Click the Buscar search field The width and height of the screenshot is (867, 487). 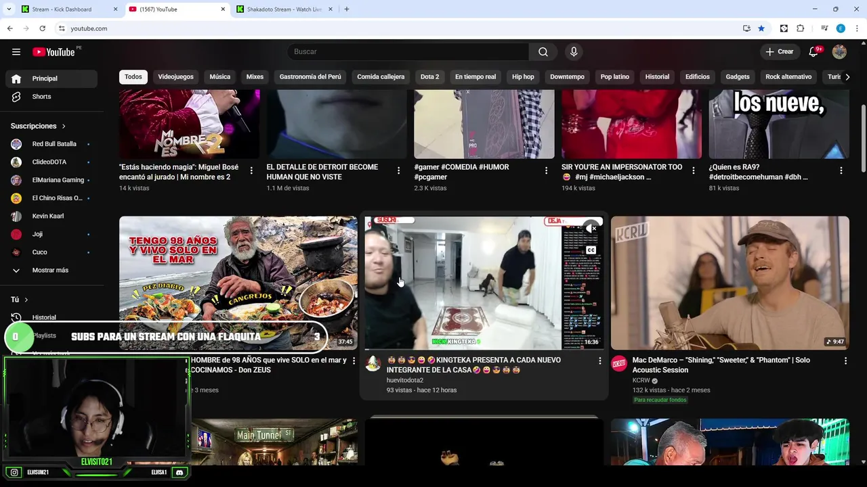click(x=408, y=52)
